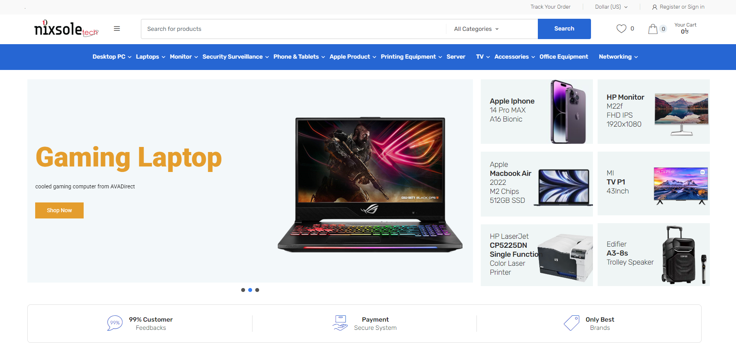
Task: Open the Office Equipment menu item
Action: click(564, 57)
